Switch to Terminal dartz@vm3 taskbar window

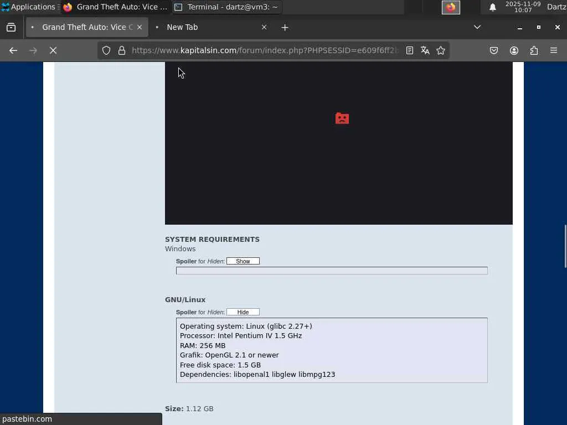[226, 7]
